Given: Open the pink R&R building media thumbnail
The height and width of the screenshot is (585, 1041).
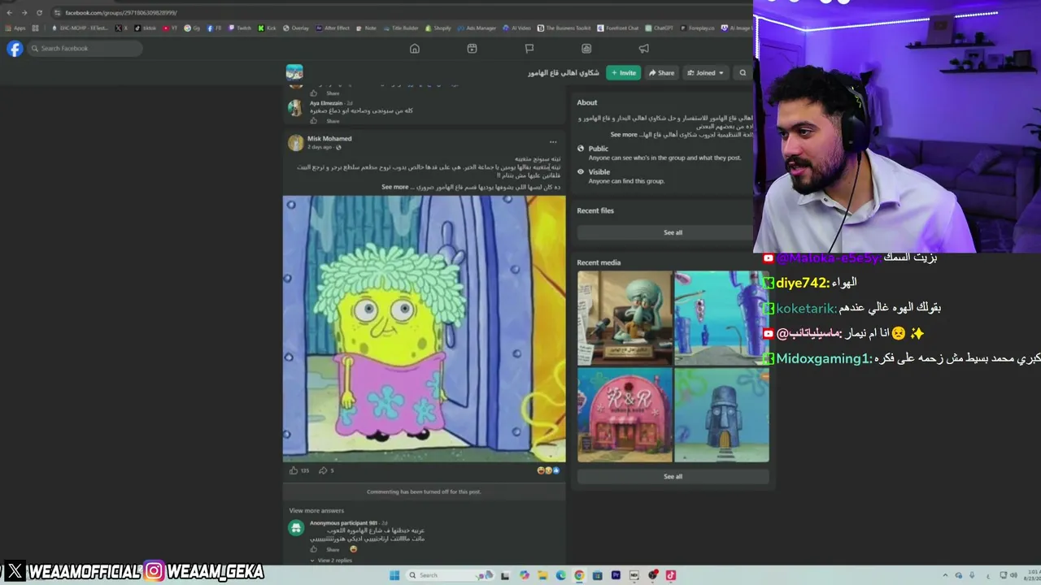Looking at the screenshot, I should pyautogui.click(x=625, y=415).
